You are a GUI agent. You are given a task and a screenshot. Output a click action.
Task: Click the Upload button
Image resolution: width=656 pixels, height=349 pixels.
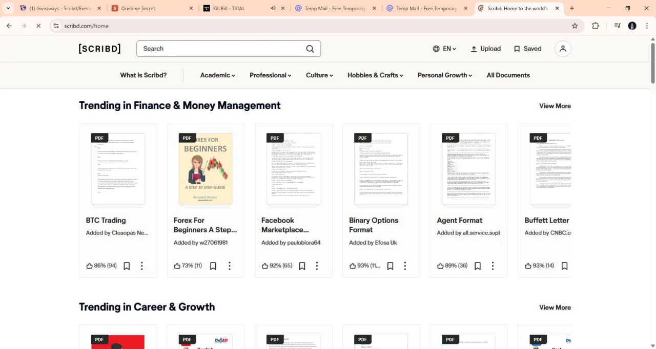(485, 49)
